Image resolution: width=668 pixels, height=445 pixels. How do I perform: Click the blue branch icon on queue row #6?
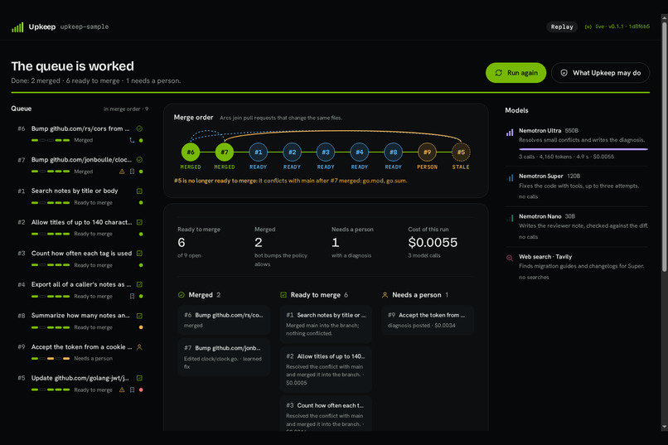point(132,140)
